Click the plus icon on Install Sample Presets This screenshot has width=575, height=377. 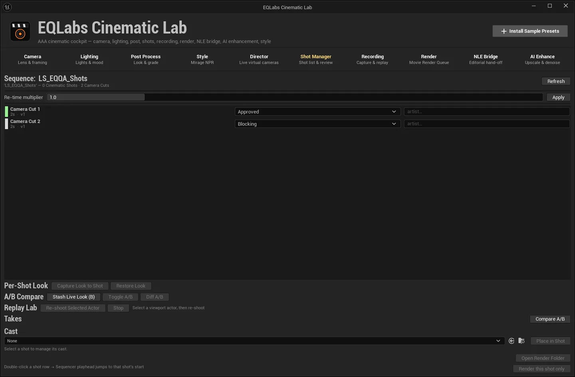tap(504, 31)
